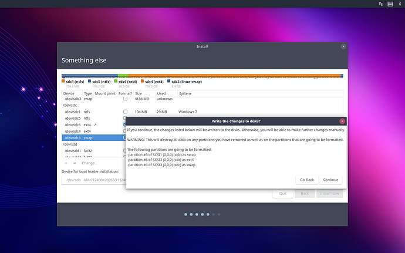Click the Go Back button

click(x=307, y=180)
